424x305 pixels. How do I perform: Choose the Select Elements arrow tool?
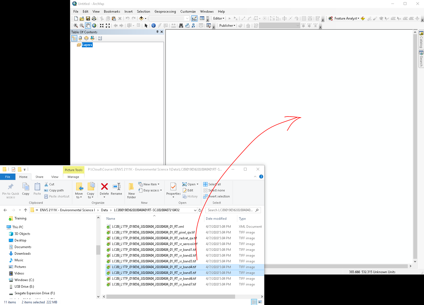tap(146, 26)
